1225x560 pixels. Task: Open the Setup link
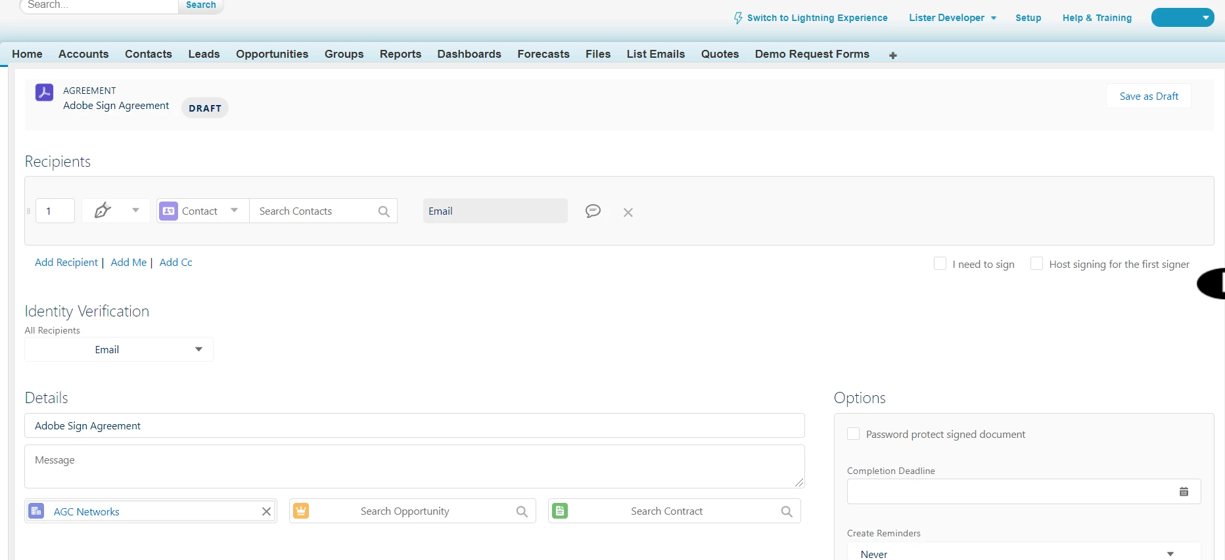coord(1028,18)
